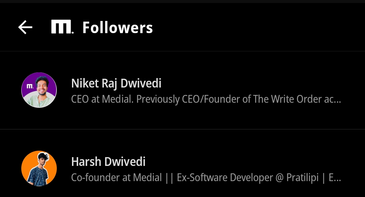
Task: Expand Niket's truncated bio at the ellipsis
Action: 337,99
